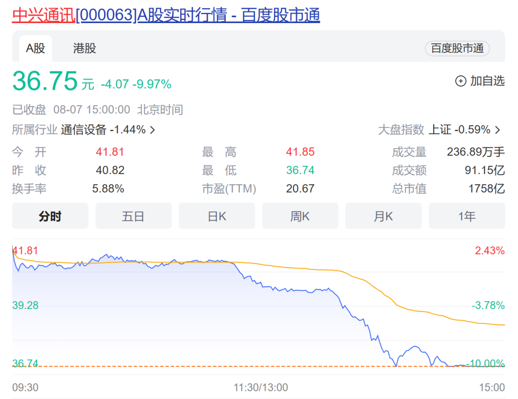Click the plus icon beside 加自选
Screen dimensions: 518x399
(460, 81)
